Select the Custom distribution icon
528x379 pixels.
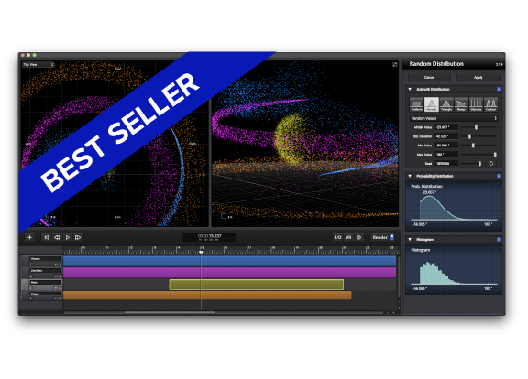490,104
